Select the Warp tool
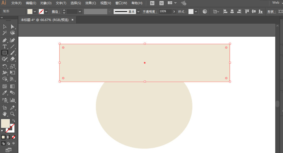Viewport: 283px width, 153px height. [5, 73]
